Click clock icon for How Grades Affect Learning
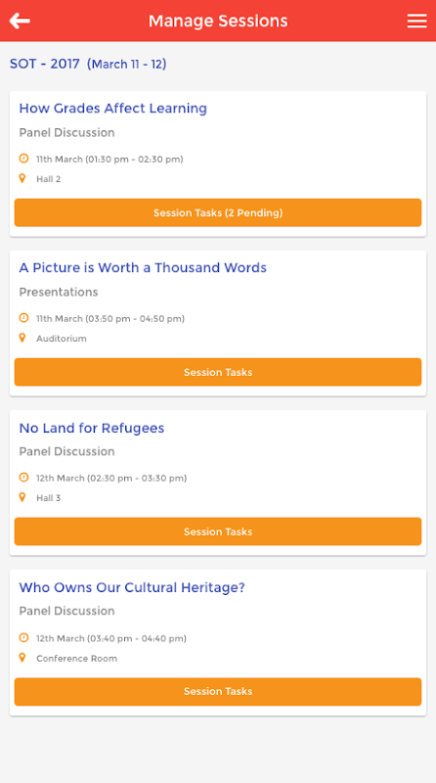Image resolution: width=436 pixels, height=783 pixels. tap(23, 159)
